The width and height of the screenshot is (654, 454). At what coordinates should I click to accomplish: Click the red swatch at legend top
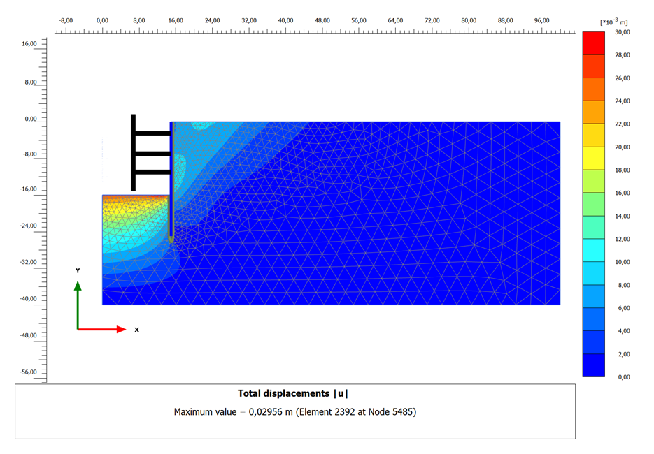pyautogui.click(x=593, y=43)
